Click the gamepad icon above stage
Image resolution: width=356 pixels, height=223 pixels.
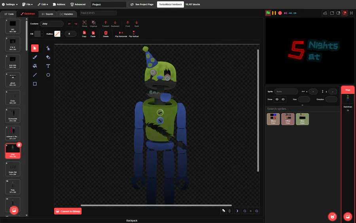coord(325,13)
